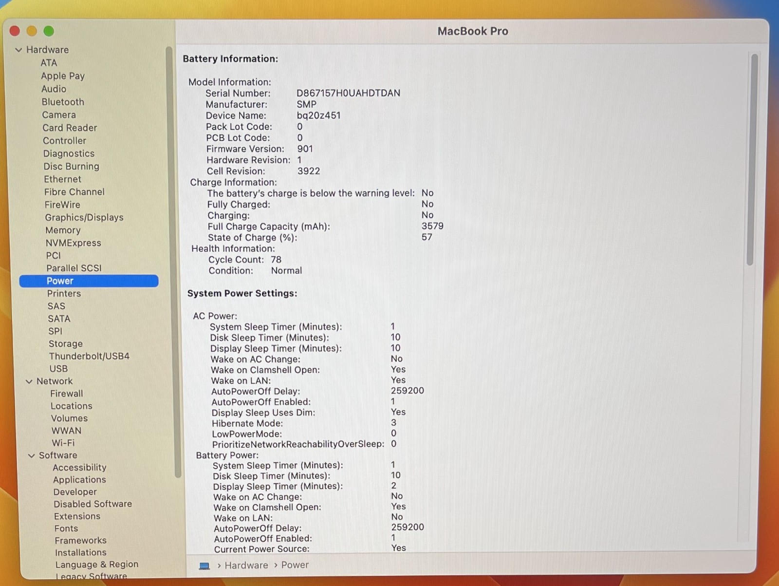Select Firewall under Network
Image resolution: width=779 pixels, height=586 pixels.
coord(66,394)
